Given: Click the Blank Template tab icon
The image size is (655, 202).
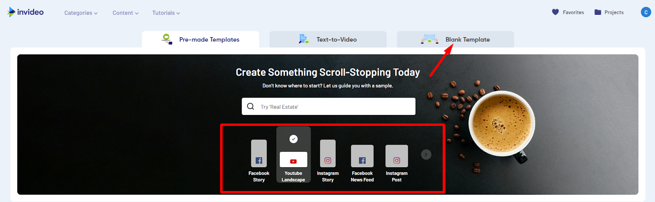Looking at the screenshot, I should (429, 39).
